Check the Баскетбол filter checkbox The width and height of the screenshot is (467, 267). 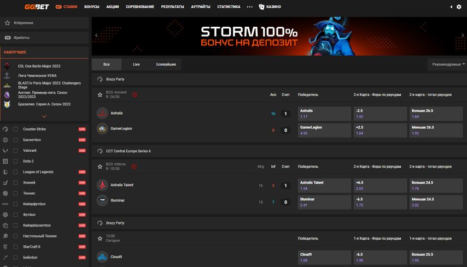15,140
